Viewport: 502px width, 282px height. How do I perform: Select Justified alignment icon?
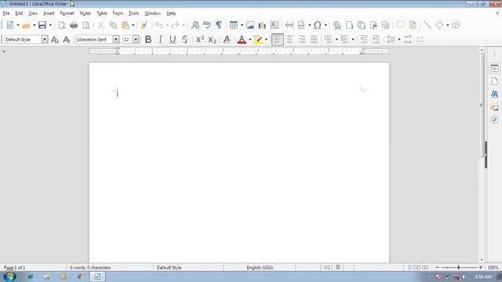click(314, 39)
